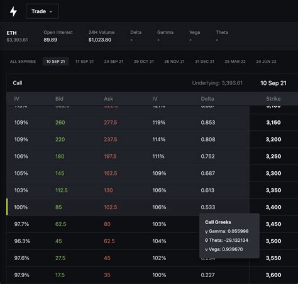298x284 pixels.
Task: Select strike 3,350
Action: 273,190
